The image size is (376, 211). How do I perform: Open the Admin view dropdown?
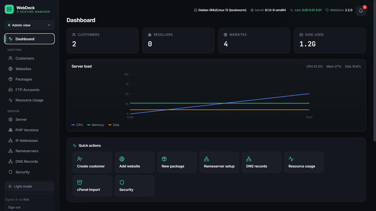(29, 25)
